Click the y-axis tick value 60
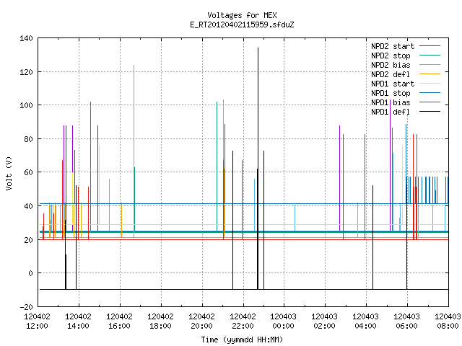This screenshot has width=462, height=346. point(28,172)
